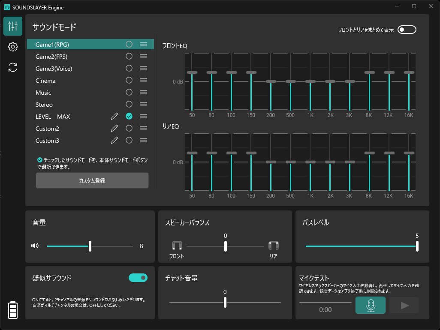Click the front EQ 1K band handle
Screen dimensions: 440x330
(310, 81)
